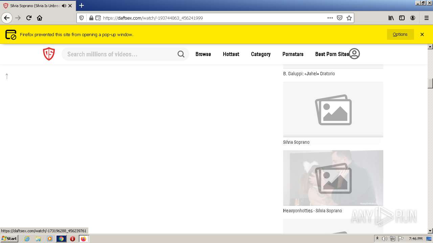This screenshot has width=433, height=243.
Task: Open File Explorer from taskbar
Action: (x=38, y=239)
